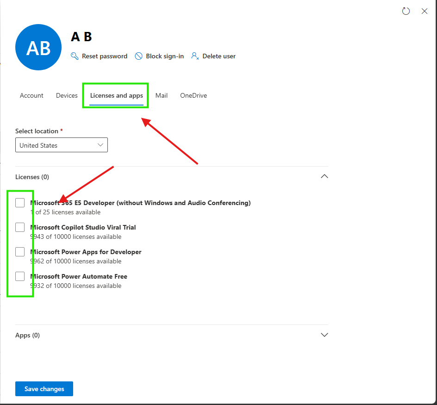This screenshot has height=405, width=437.
Task: Click the Licenses (0) section heading
Action: tap(32, 177)
